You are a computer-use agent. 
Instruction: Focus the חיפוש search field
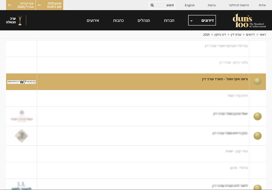(x=162, y=5)
